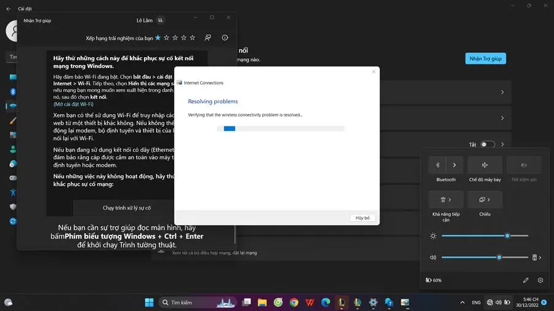Screen dimensions: 554x311
Task: Open Windows Start menu
Action: pyautogui.click(x=150, y=302)
